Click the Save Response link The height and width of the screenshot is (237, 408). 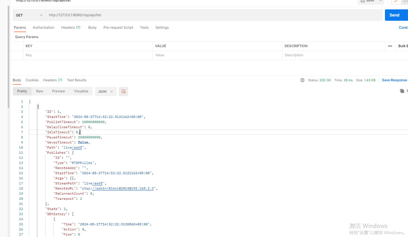tap(394, 80)
